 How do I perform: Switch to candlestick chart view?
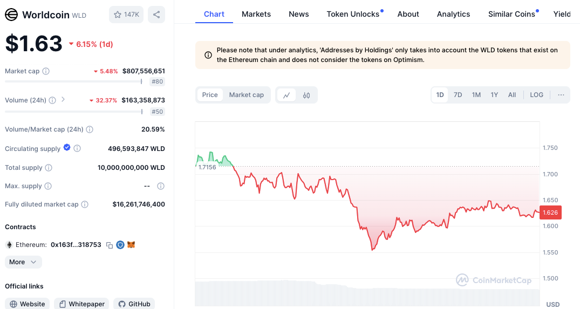[x=306, y=95]
